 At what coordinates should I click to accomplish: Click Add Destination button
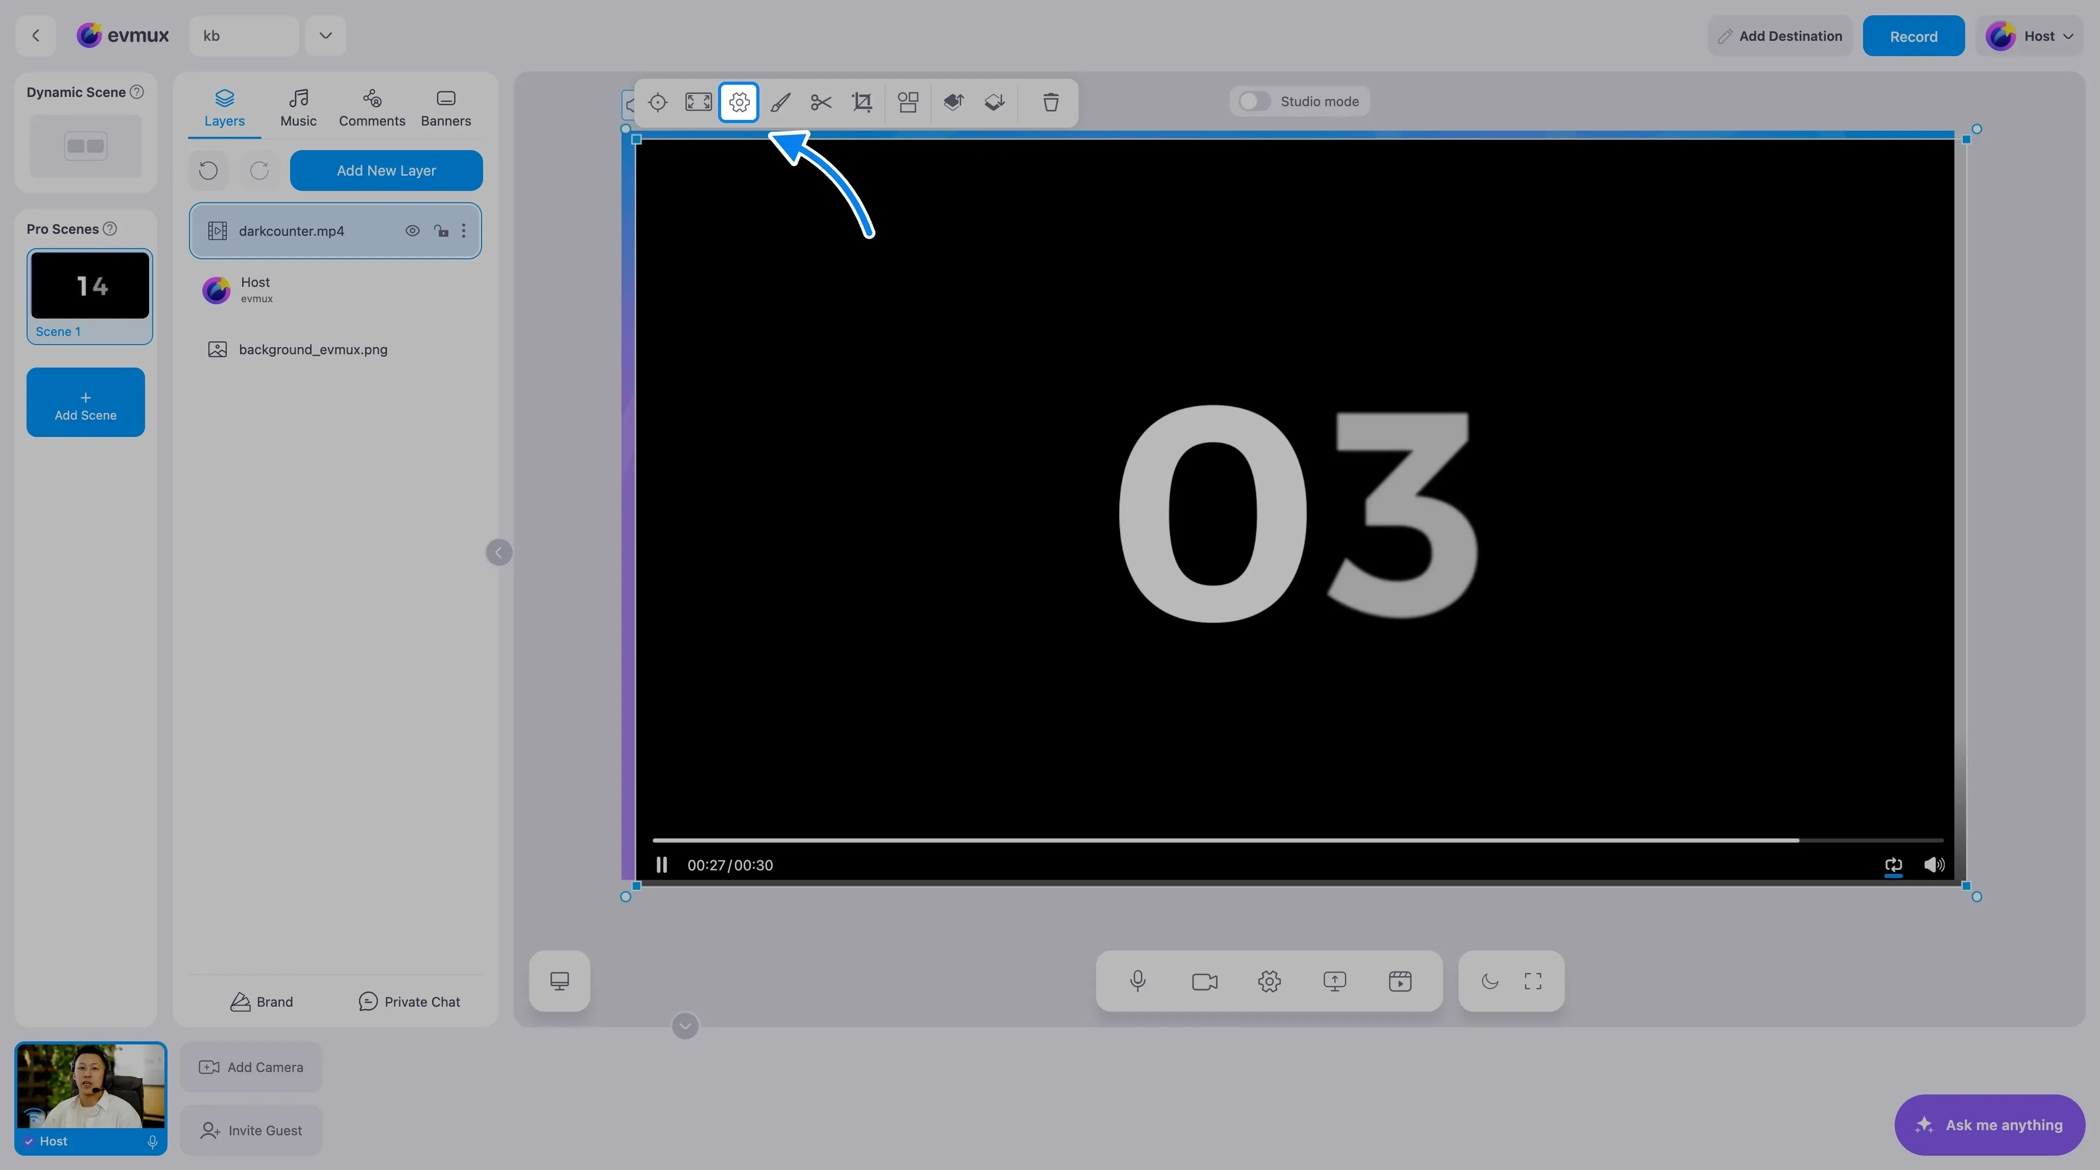click(x=1780, y=36)
